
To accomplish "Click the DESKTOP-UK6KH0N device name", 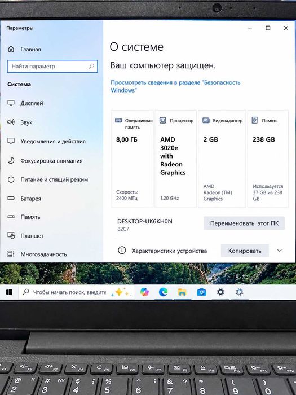I will (145, 221).
